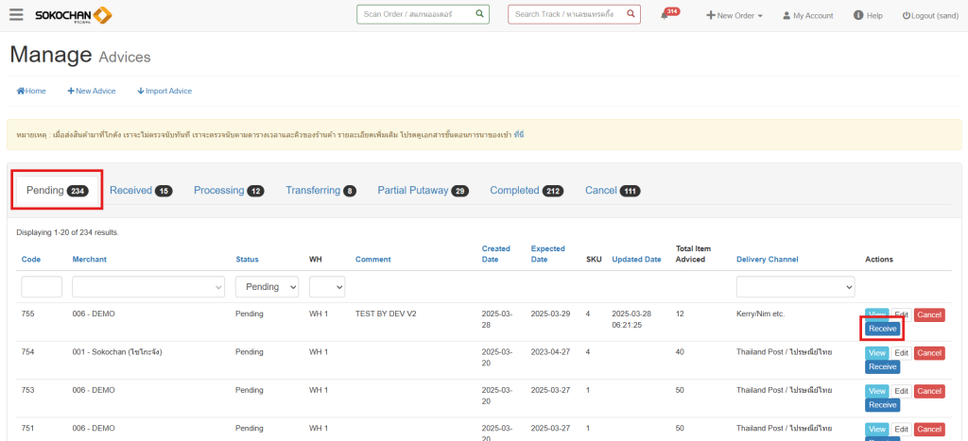Open Import Advice link
Viewport: 968px width, 441px height.
[x=164, y=91]
